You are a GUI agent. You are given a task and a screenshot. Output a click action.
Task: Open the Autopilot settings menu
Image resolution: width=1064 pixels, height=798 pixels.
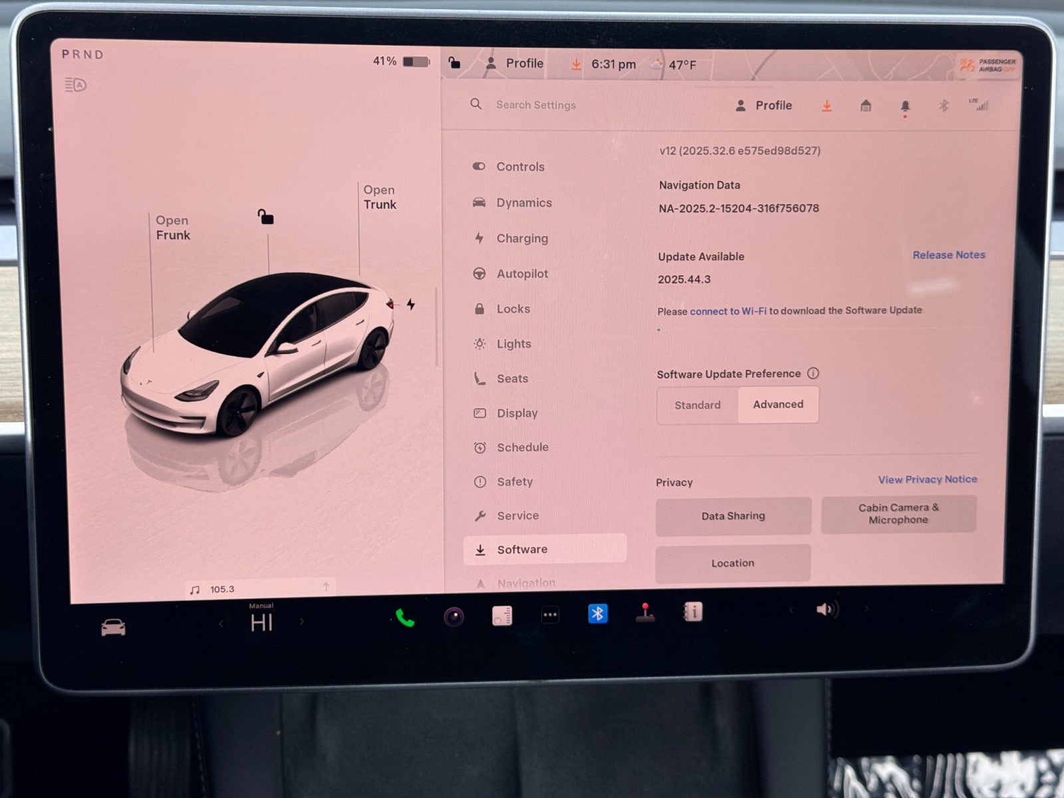[x=522, y=273]
